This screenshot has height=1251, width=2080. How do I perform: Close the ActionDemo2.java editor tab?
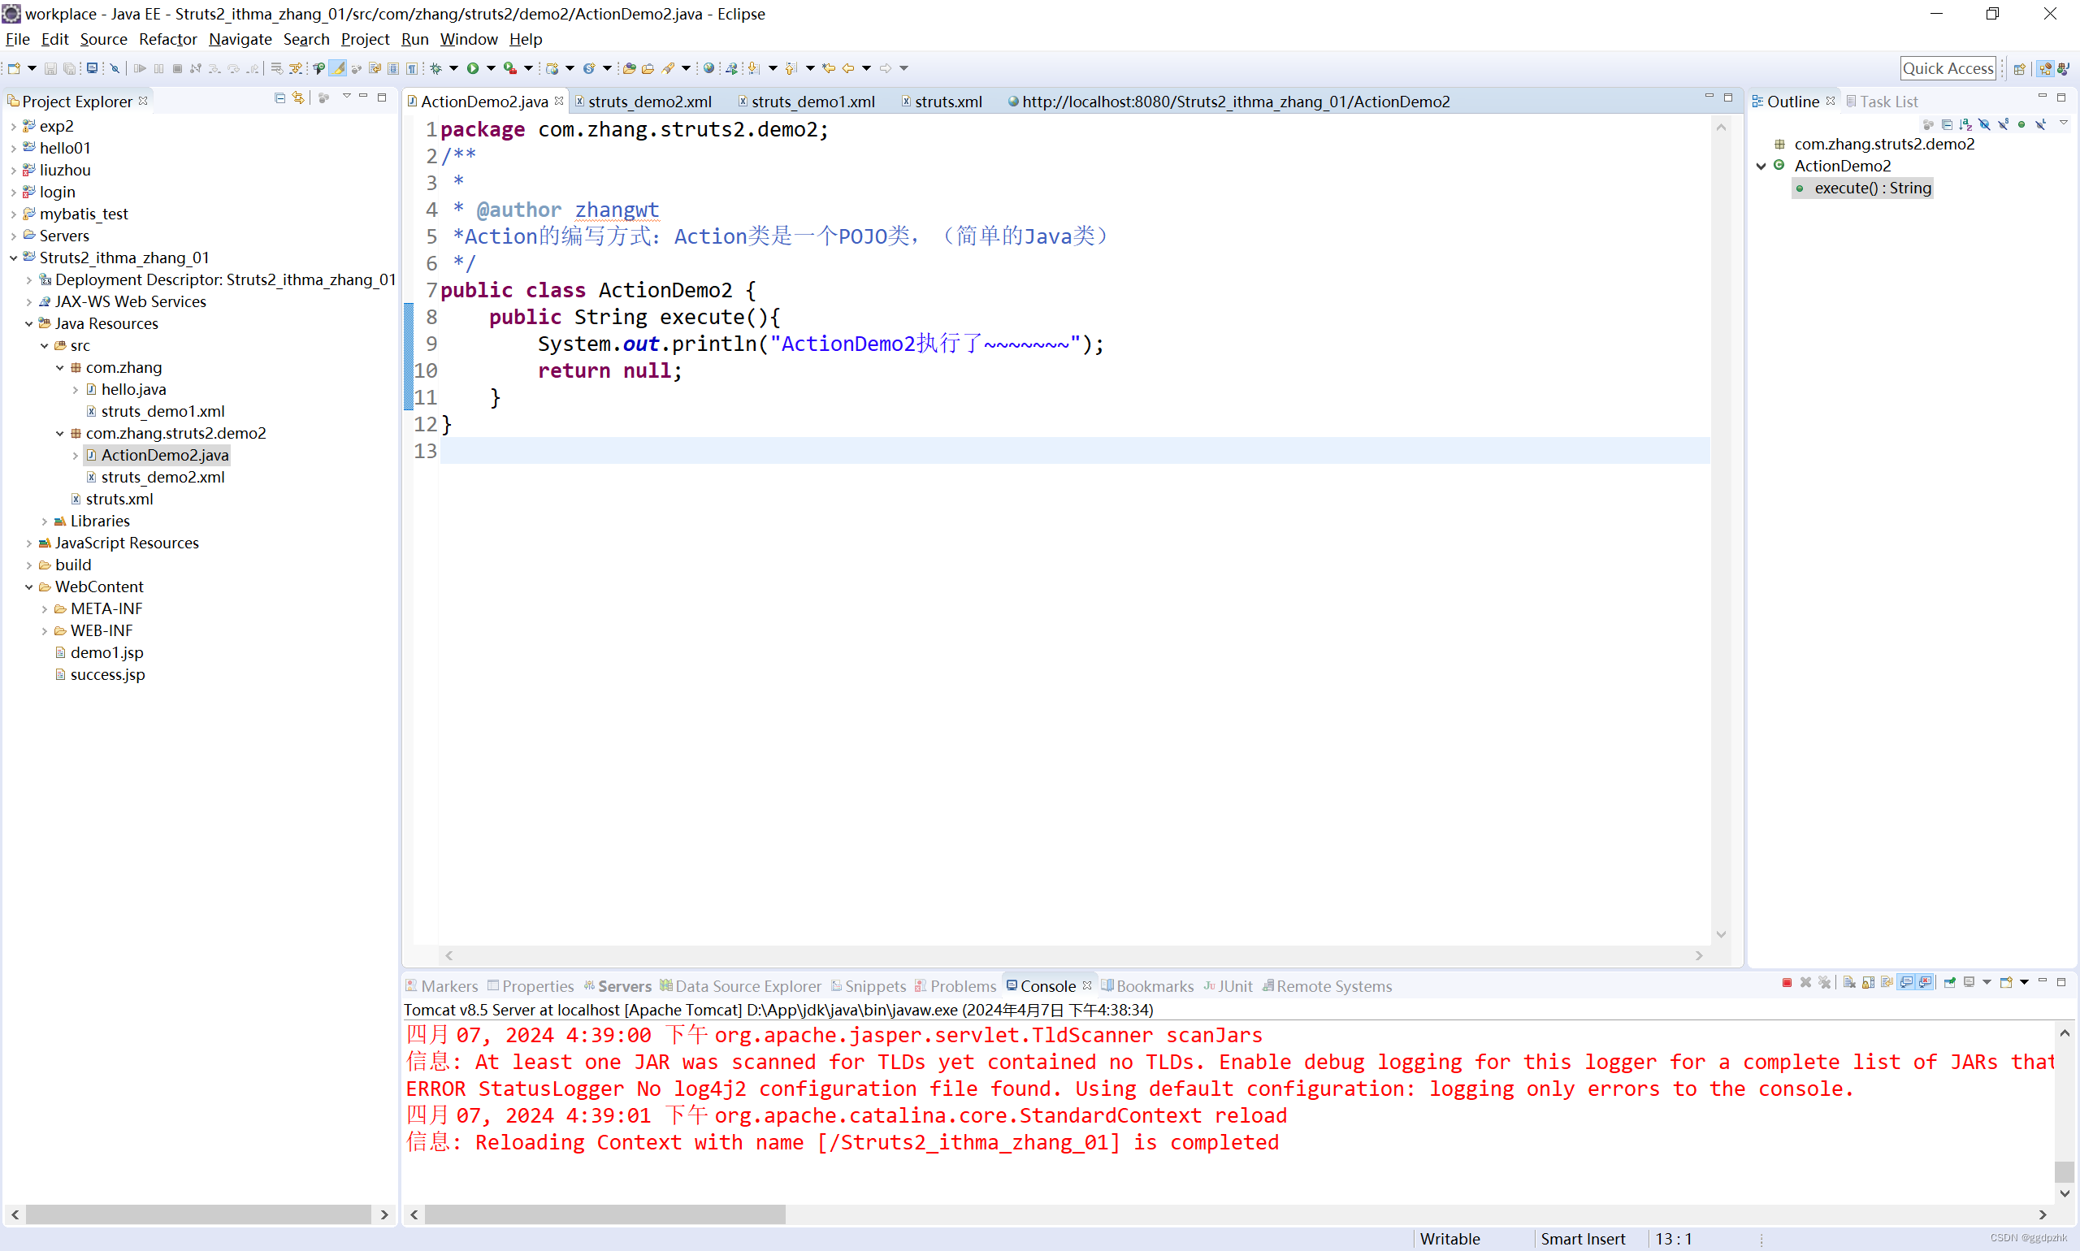[x=559, y=100]
